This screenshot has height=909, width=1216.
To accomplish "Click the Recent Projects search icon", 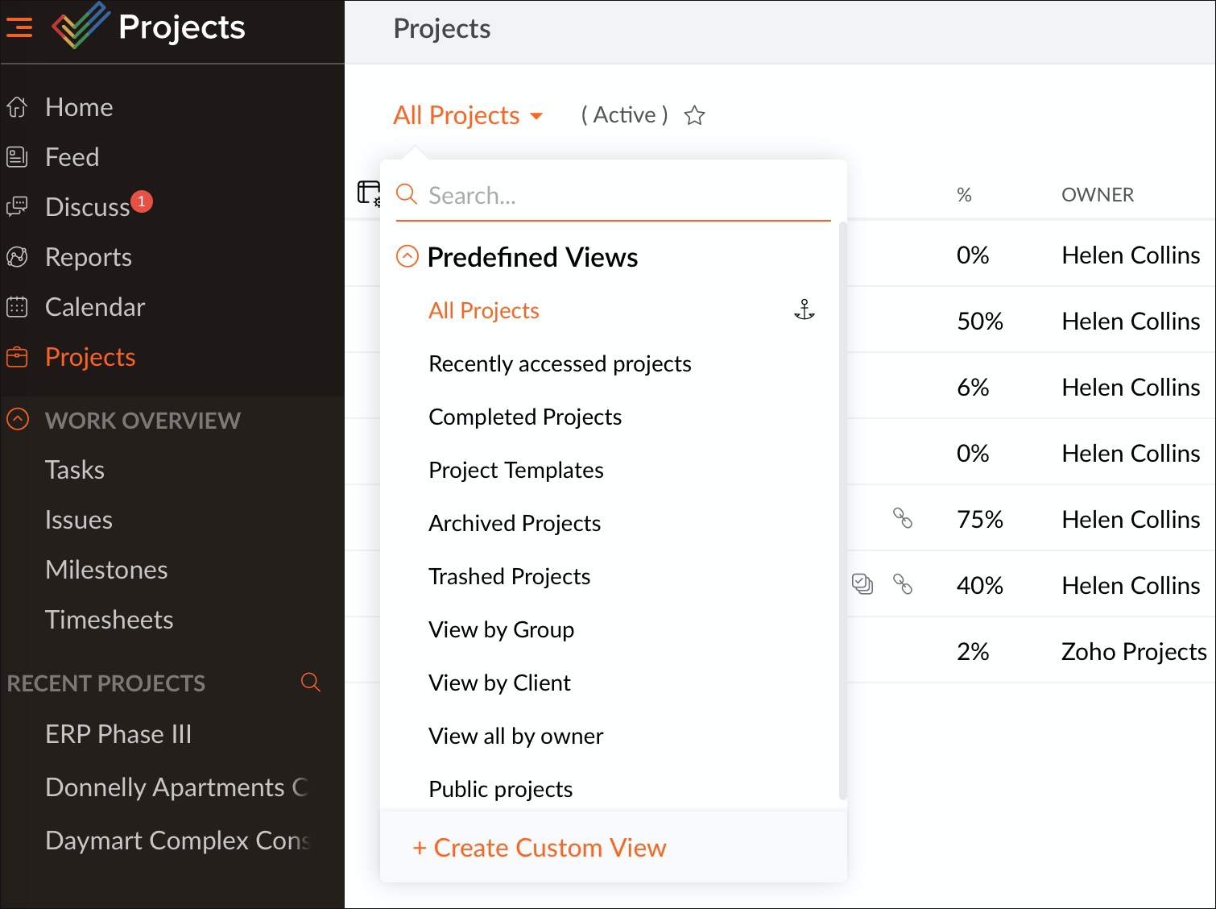I will [310, 683].
